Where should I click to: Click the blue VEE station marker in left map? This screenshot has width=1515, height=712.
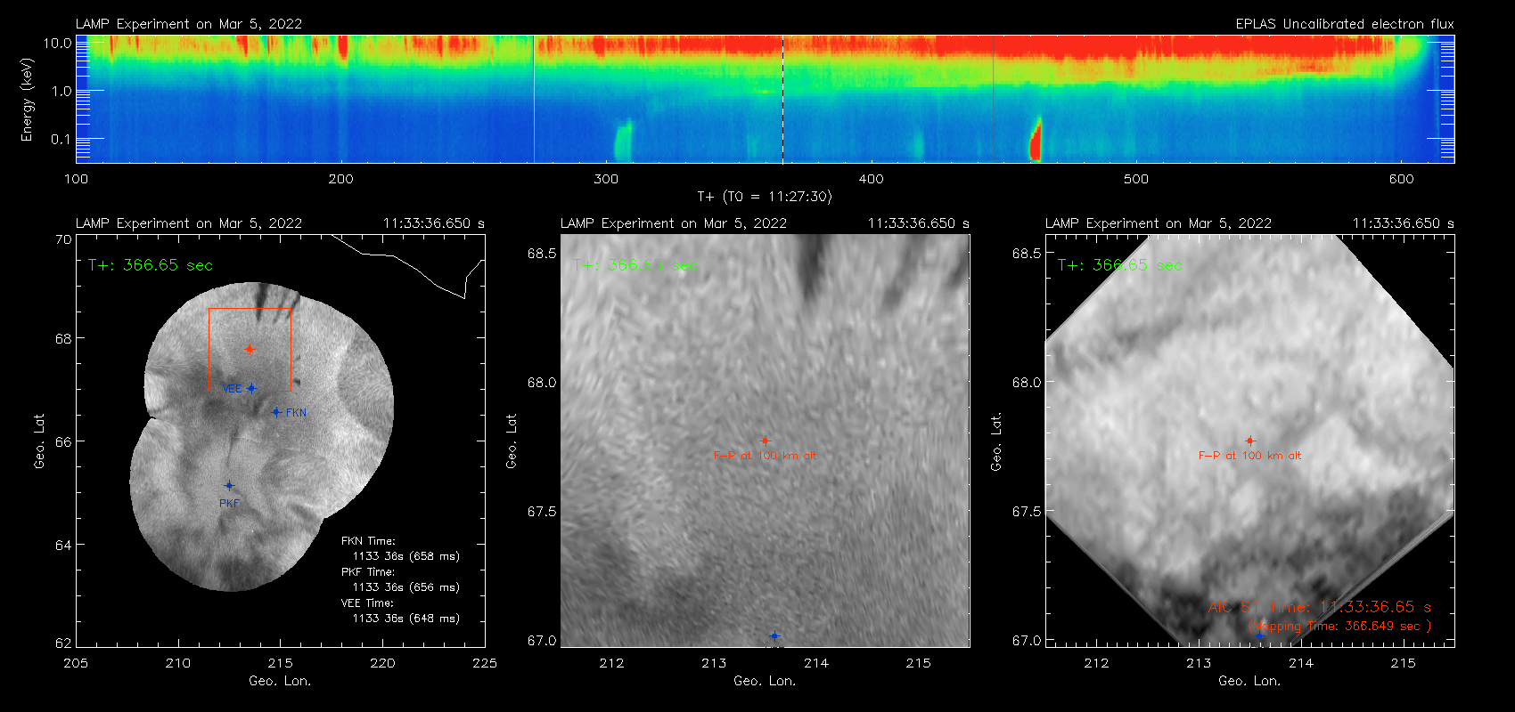[252, 388]
